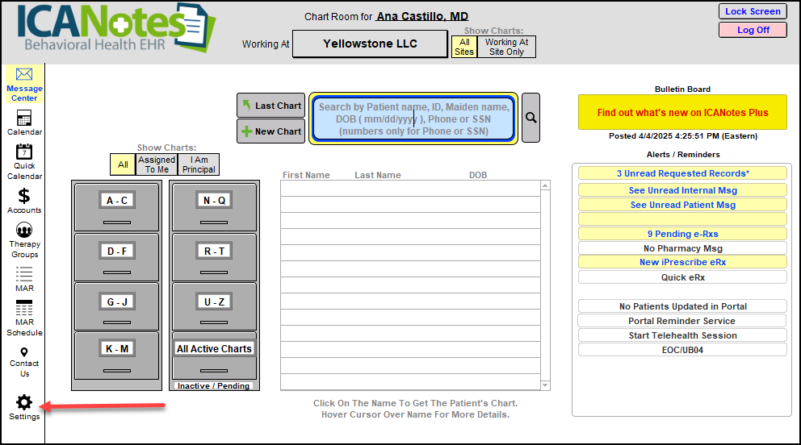The width and height of the screenshot is (801, 445).
Task: Open the R - T file drawer
Action: click(214, 252)
